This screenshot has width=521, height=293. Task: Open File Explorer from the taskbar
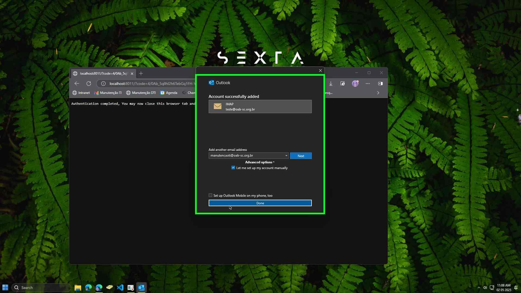tap(78, 288)
